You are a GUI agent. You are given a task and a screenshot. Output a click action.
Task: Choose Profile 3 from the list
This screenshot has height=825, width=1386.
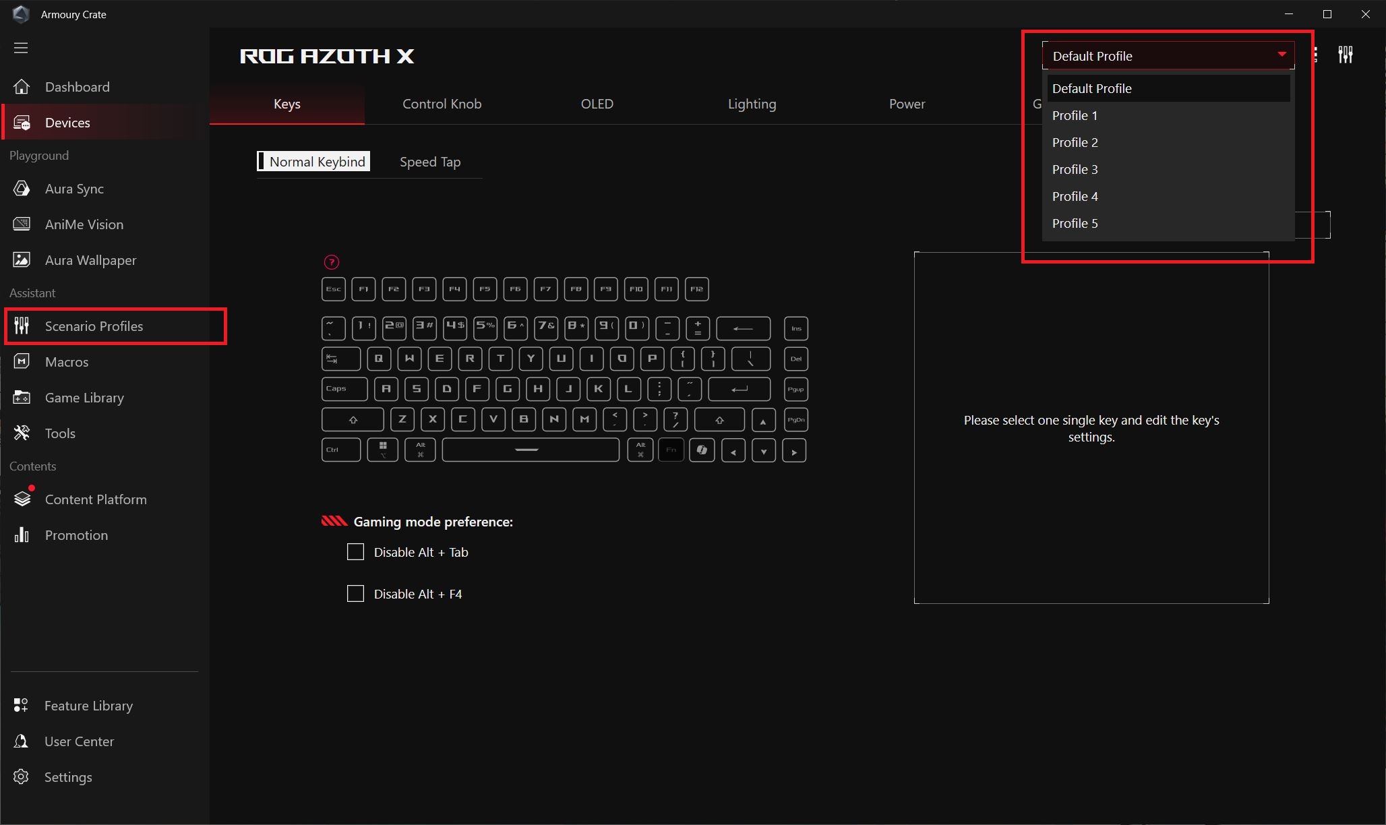(x=1168, y=169)
